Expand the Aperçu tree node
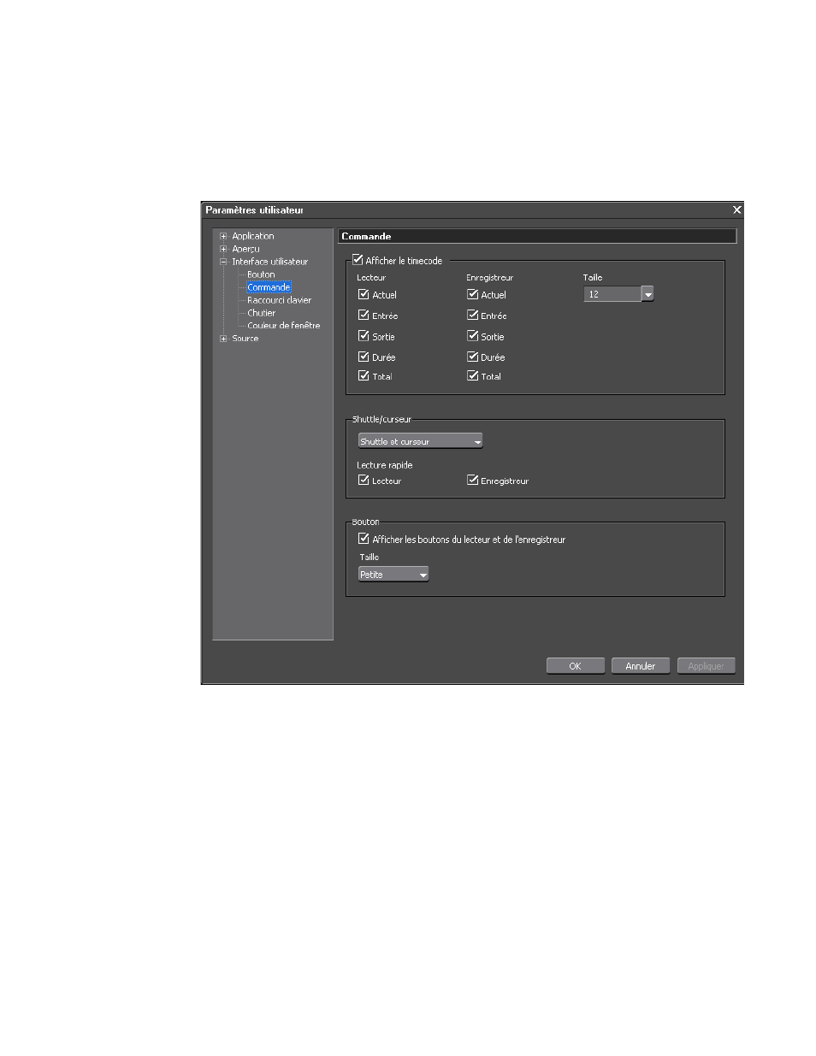 pyautogui.click(x=223, y=249)
